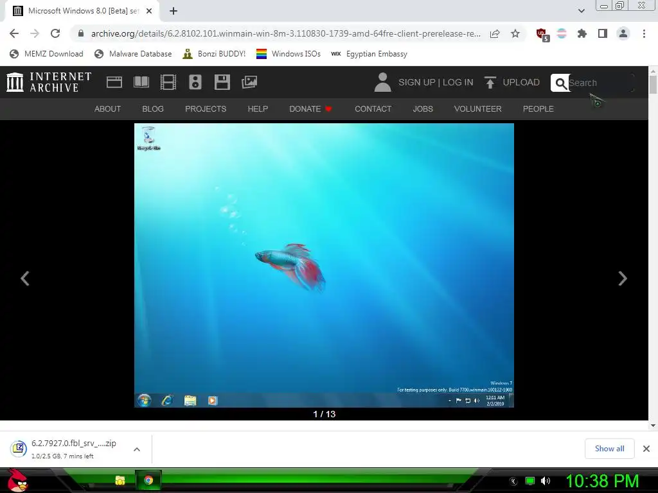Go back with browser back arrow

[x=14, y=33]
